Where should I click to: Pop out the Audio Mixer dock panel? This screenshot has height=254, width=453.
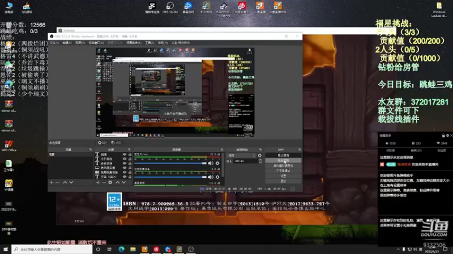[x=222, y=150]
